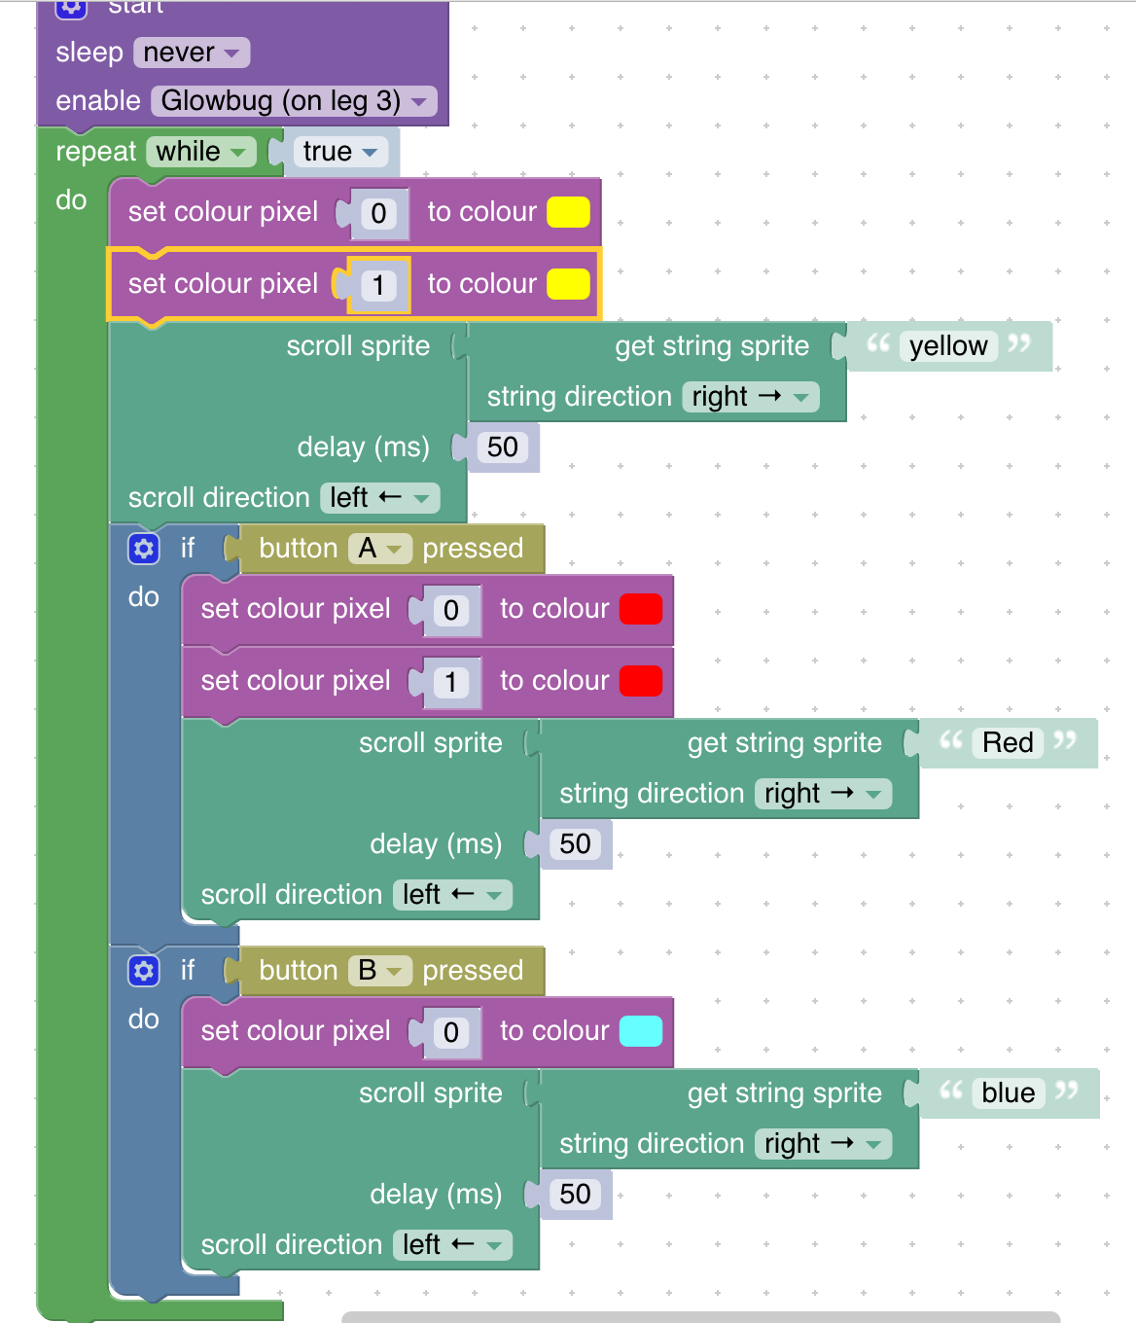Open the sleep dropdown currently set to never

191,52
